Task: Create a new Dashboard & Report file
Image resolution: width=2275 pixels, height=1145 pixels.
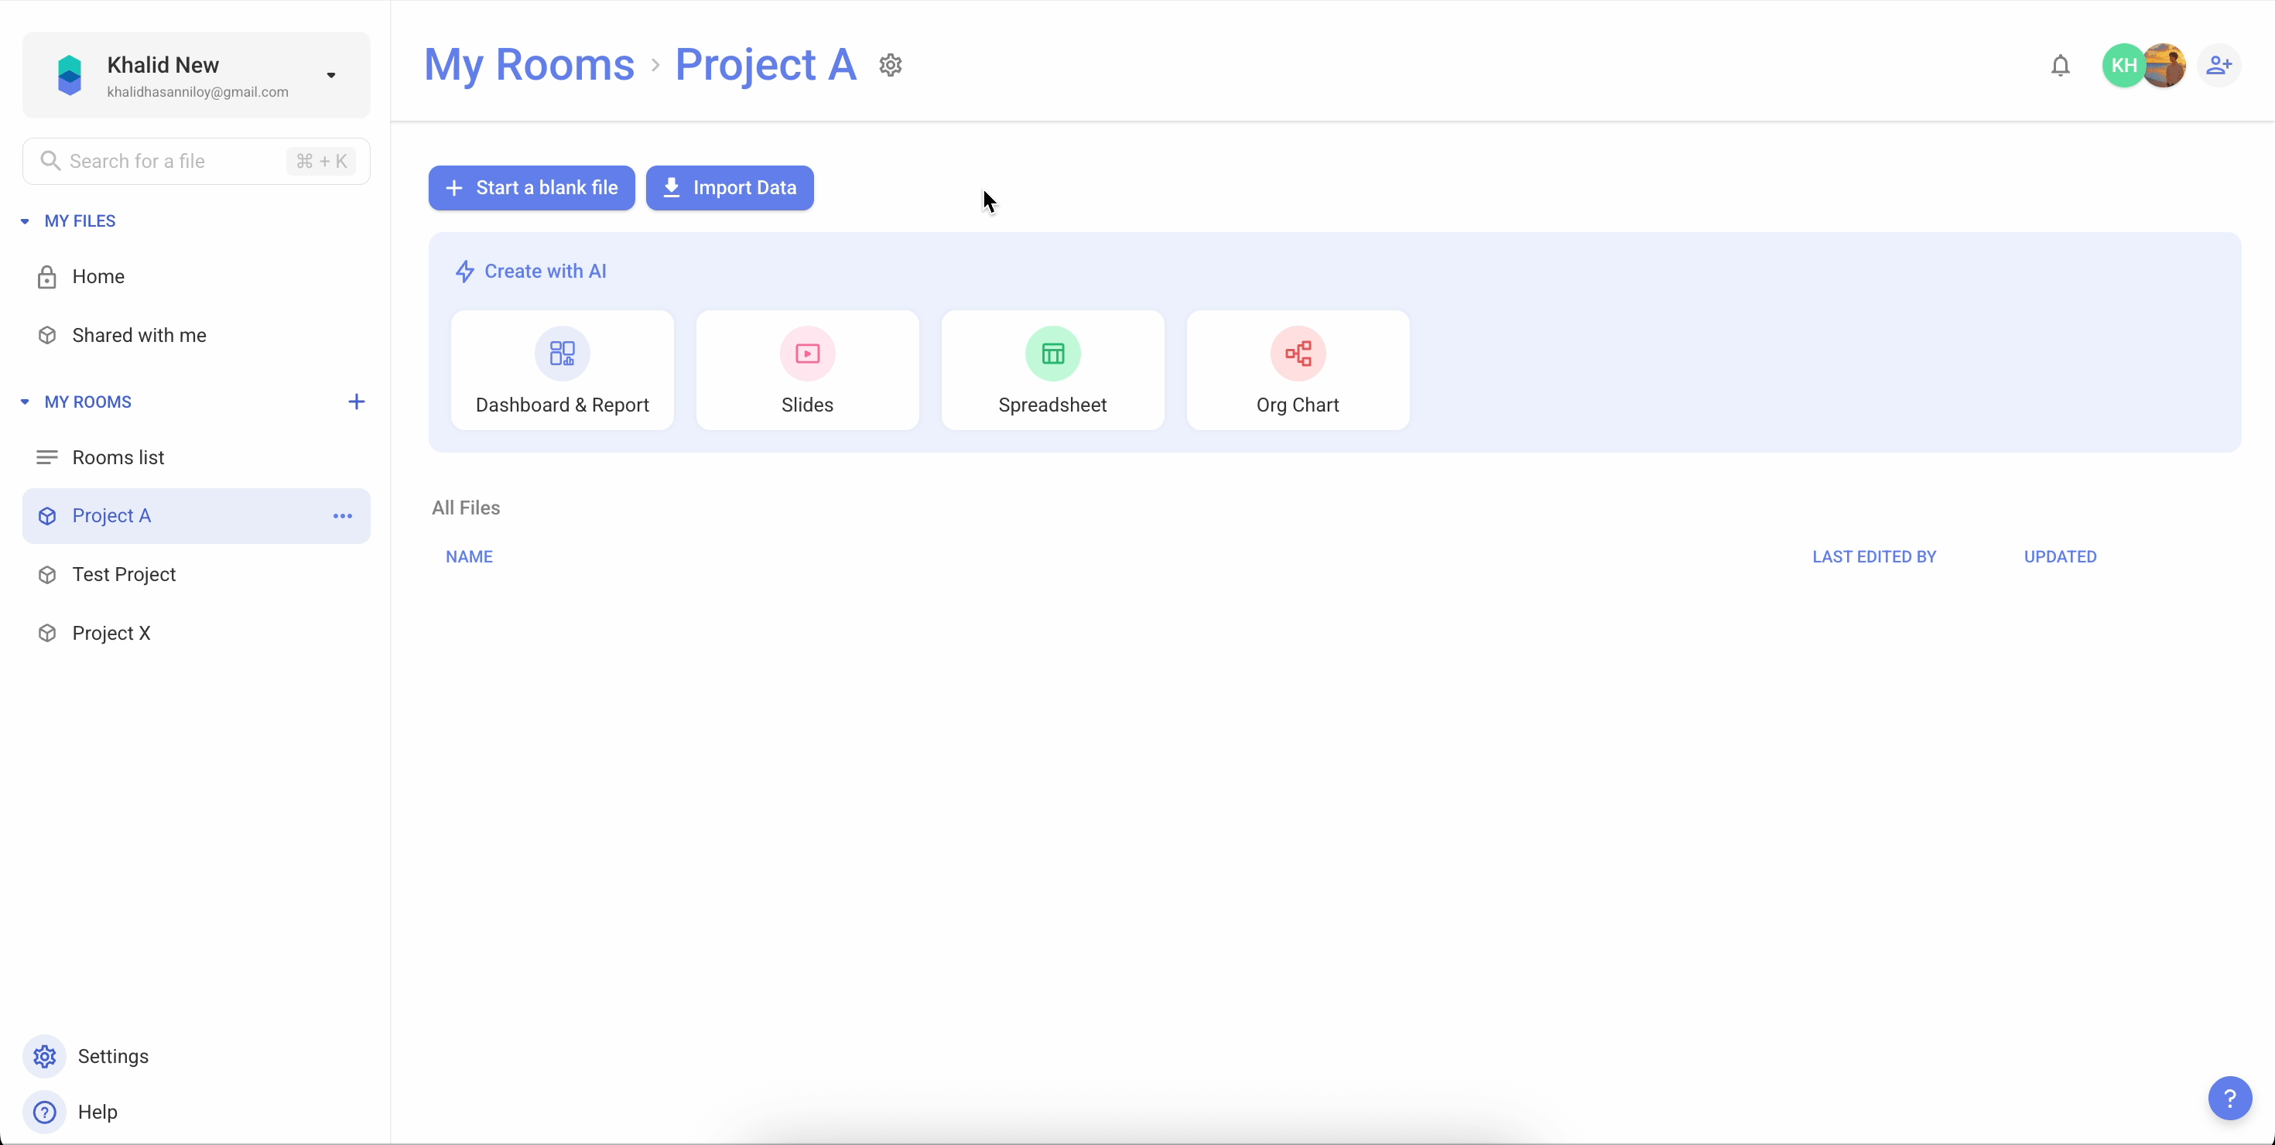Action: pos(562,369)
